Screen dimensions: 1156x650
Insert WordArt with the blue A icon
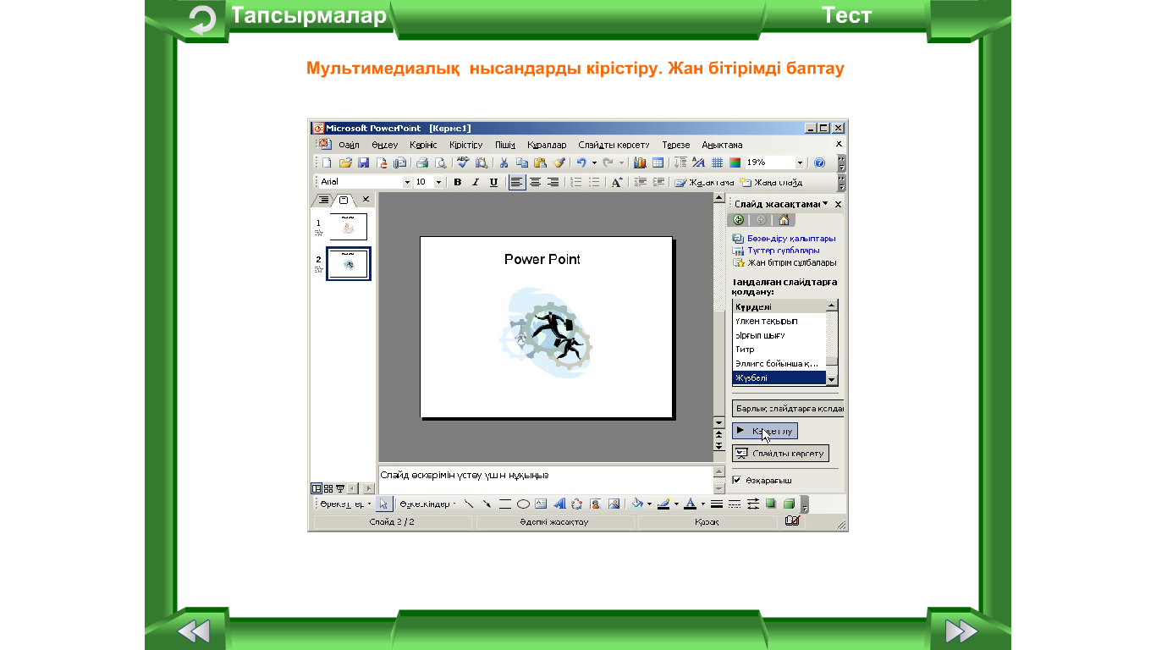point(559,504)
